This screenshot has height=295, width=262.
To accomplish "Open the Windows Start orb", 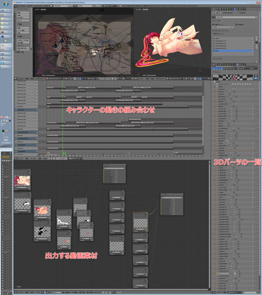I will coord(6,4).
